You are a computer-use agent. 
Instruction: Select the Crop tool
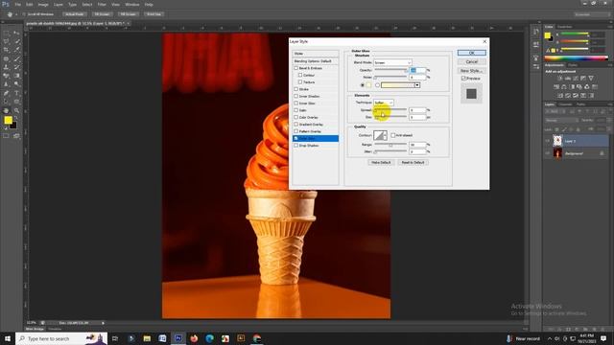(6, 50)
